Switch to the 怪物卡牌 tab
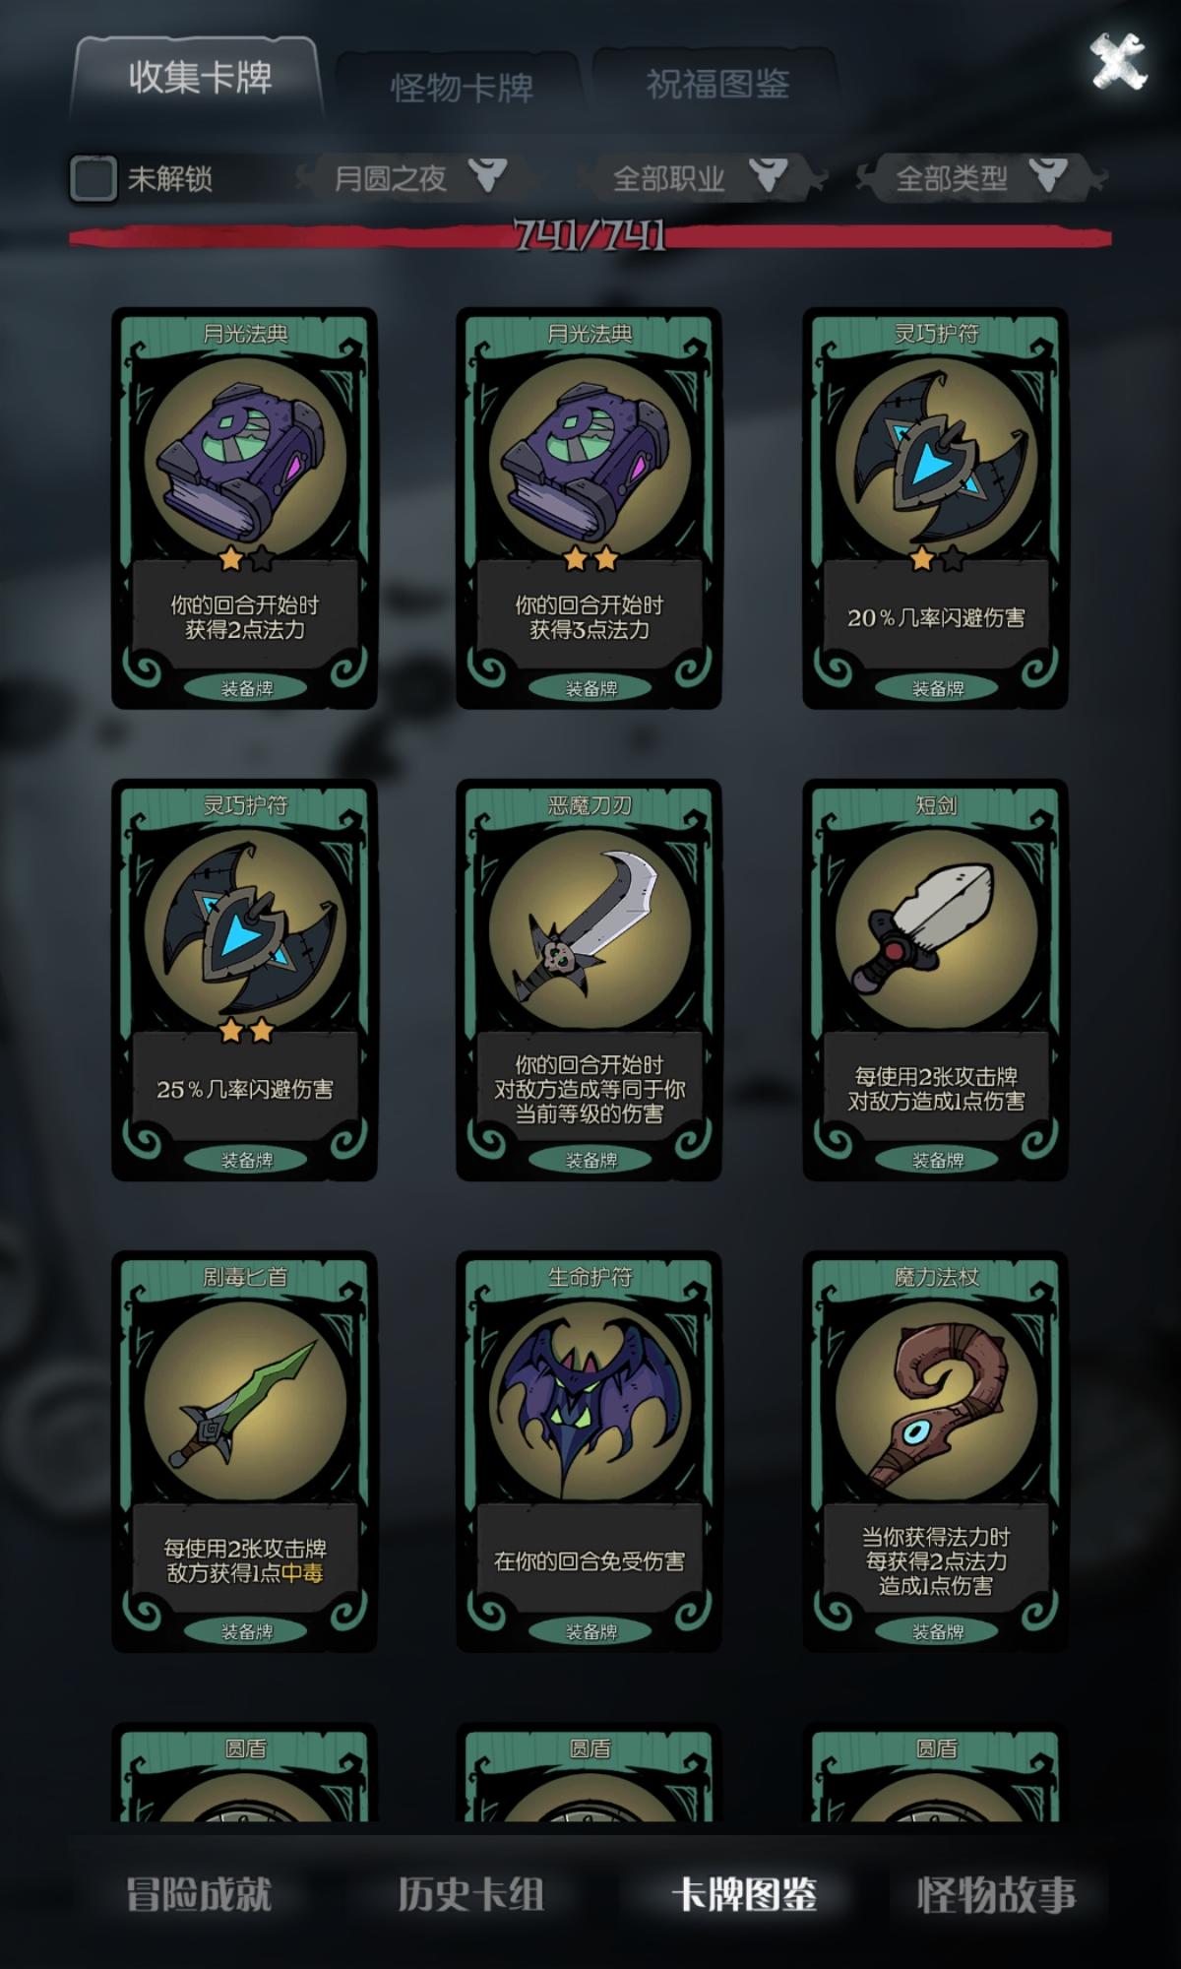This screenshot has height=1969, width=1181. (x=463, y=87)
